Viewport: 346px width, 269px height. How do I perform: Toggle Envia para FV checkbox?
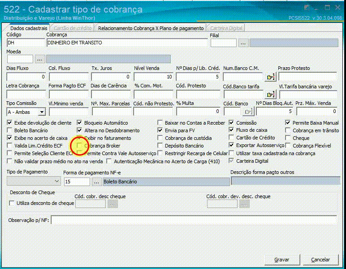(x=160, y=130)
